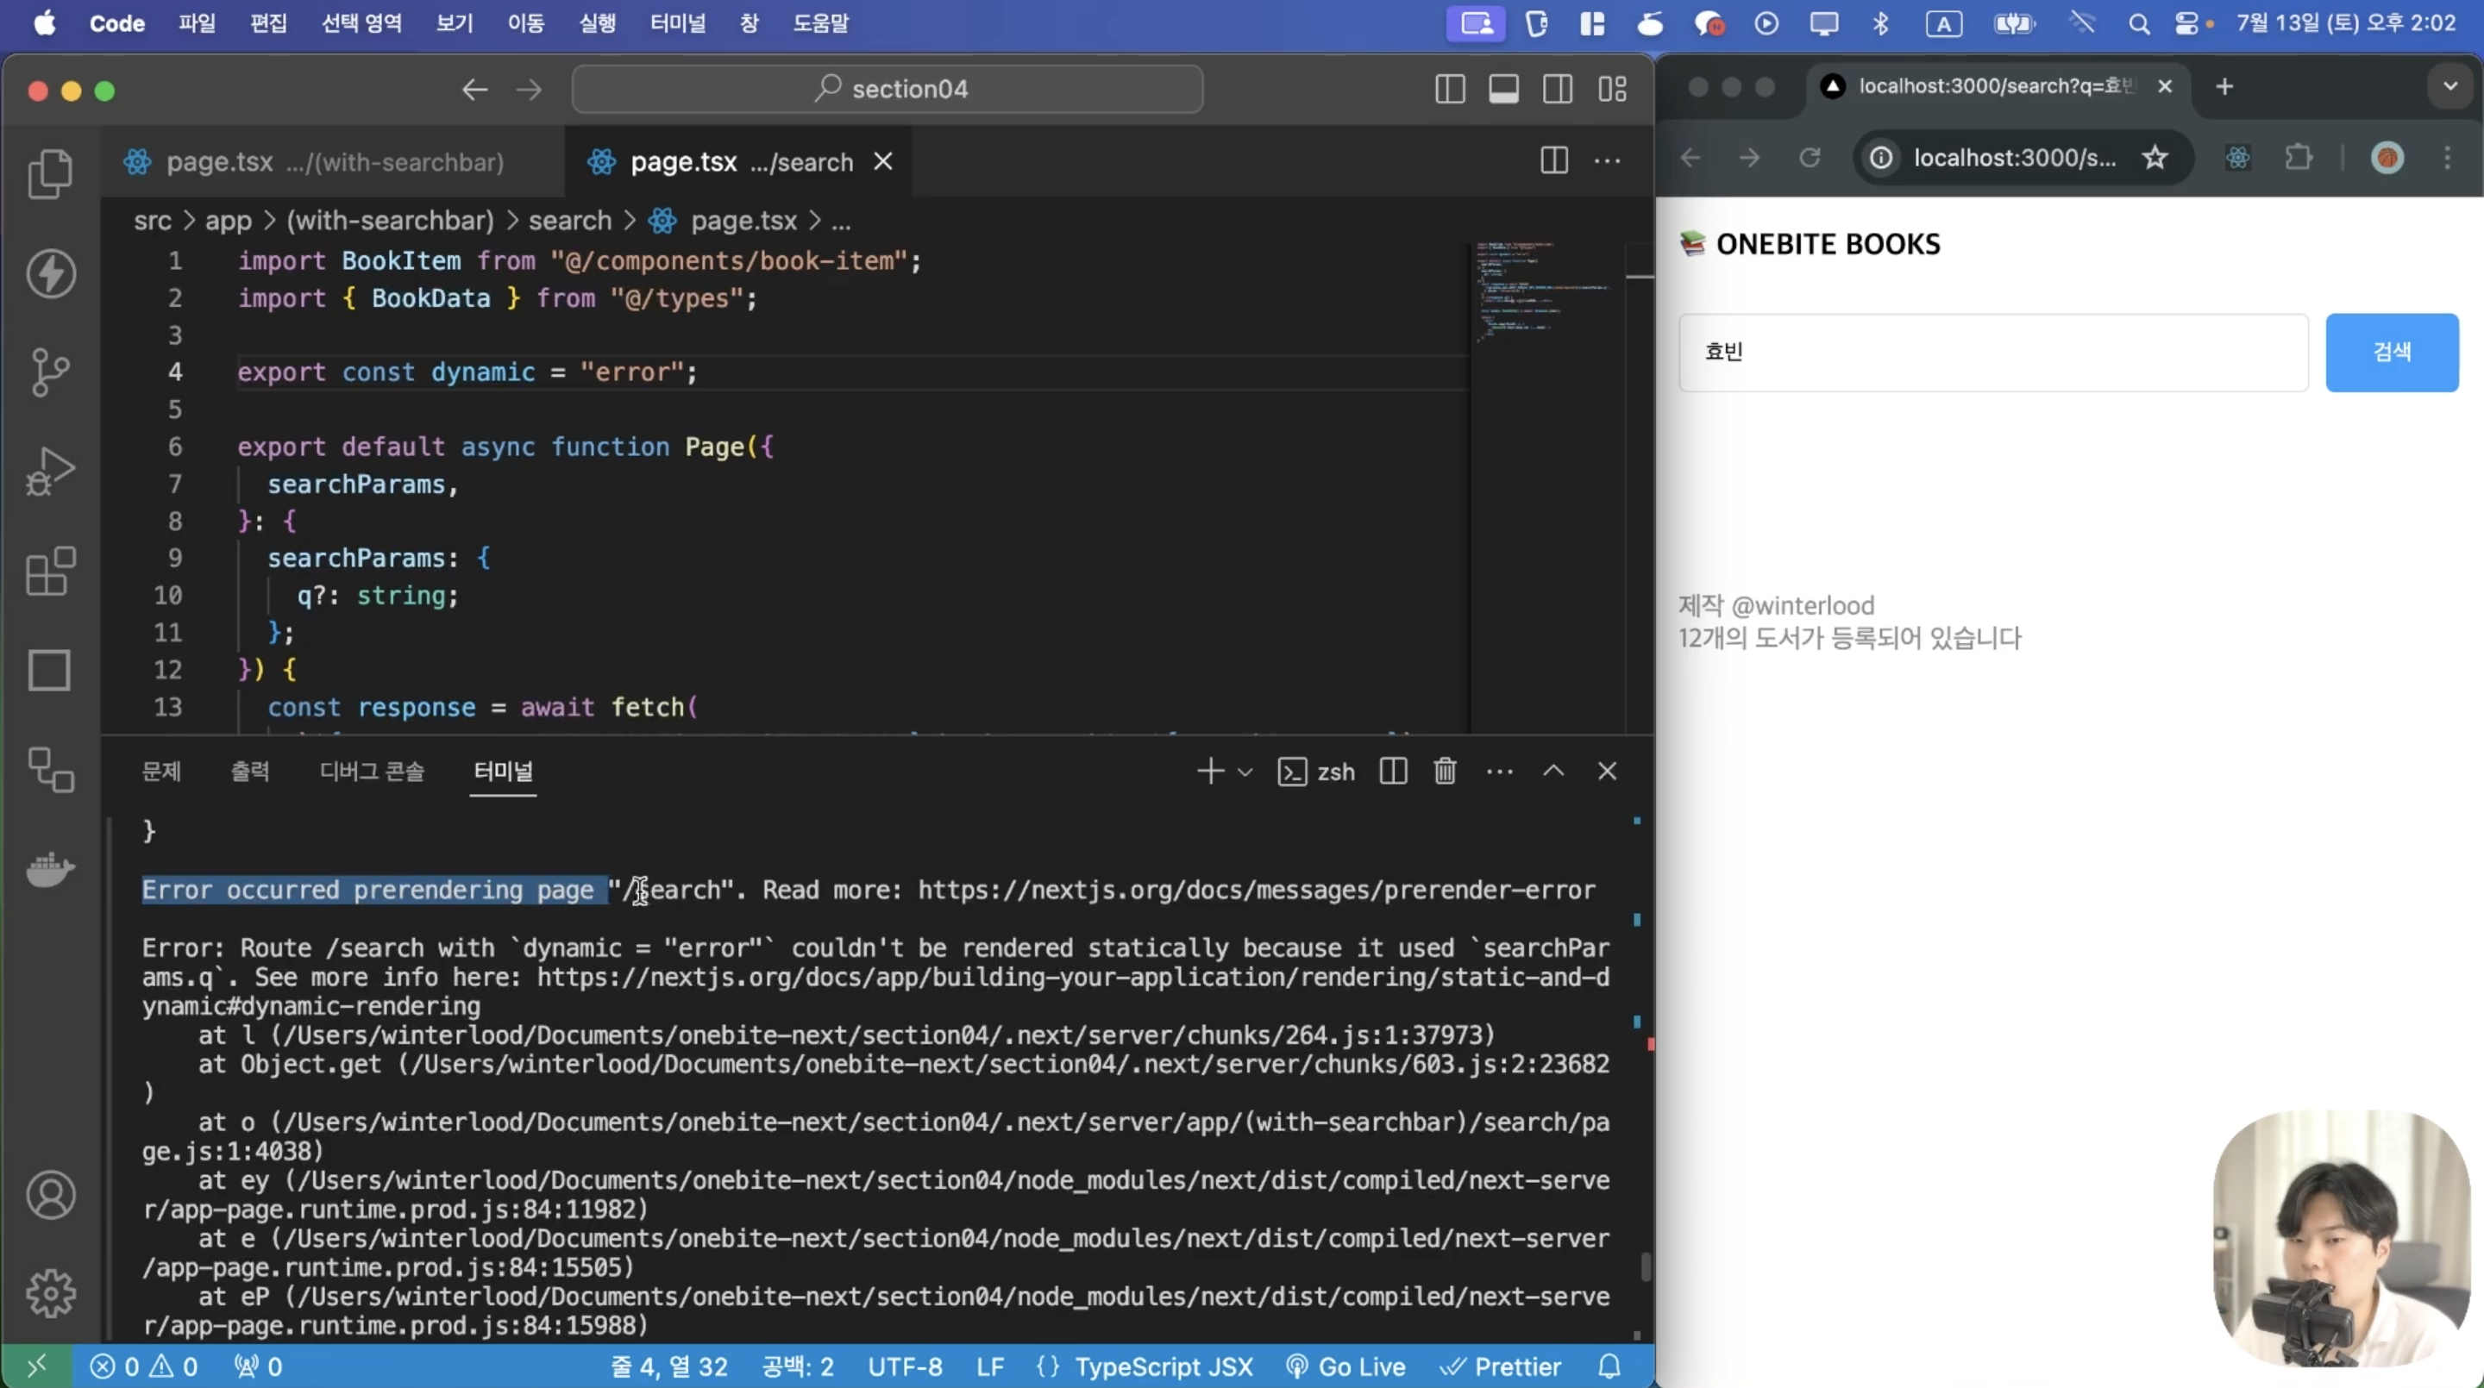Click the search breadcrumb segment
The height and width of the screenshot is (1388, 2484).
pos(570,221)
